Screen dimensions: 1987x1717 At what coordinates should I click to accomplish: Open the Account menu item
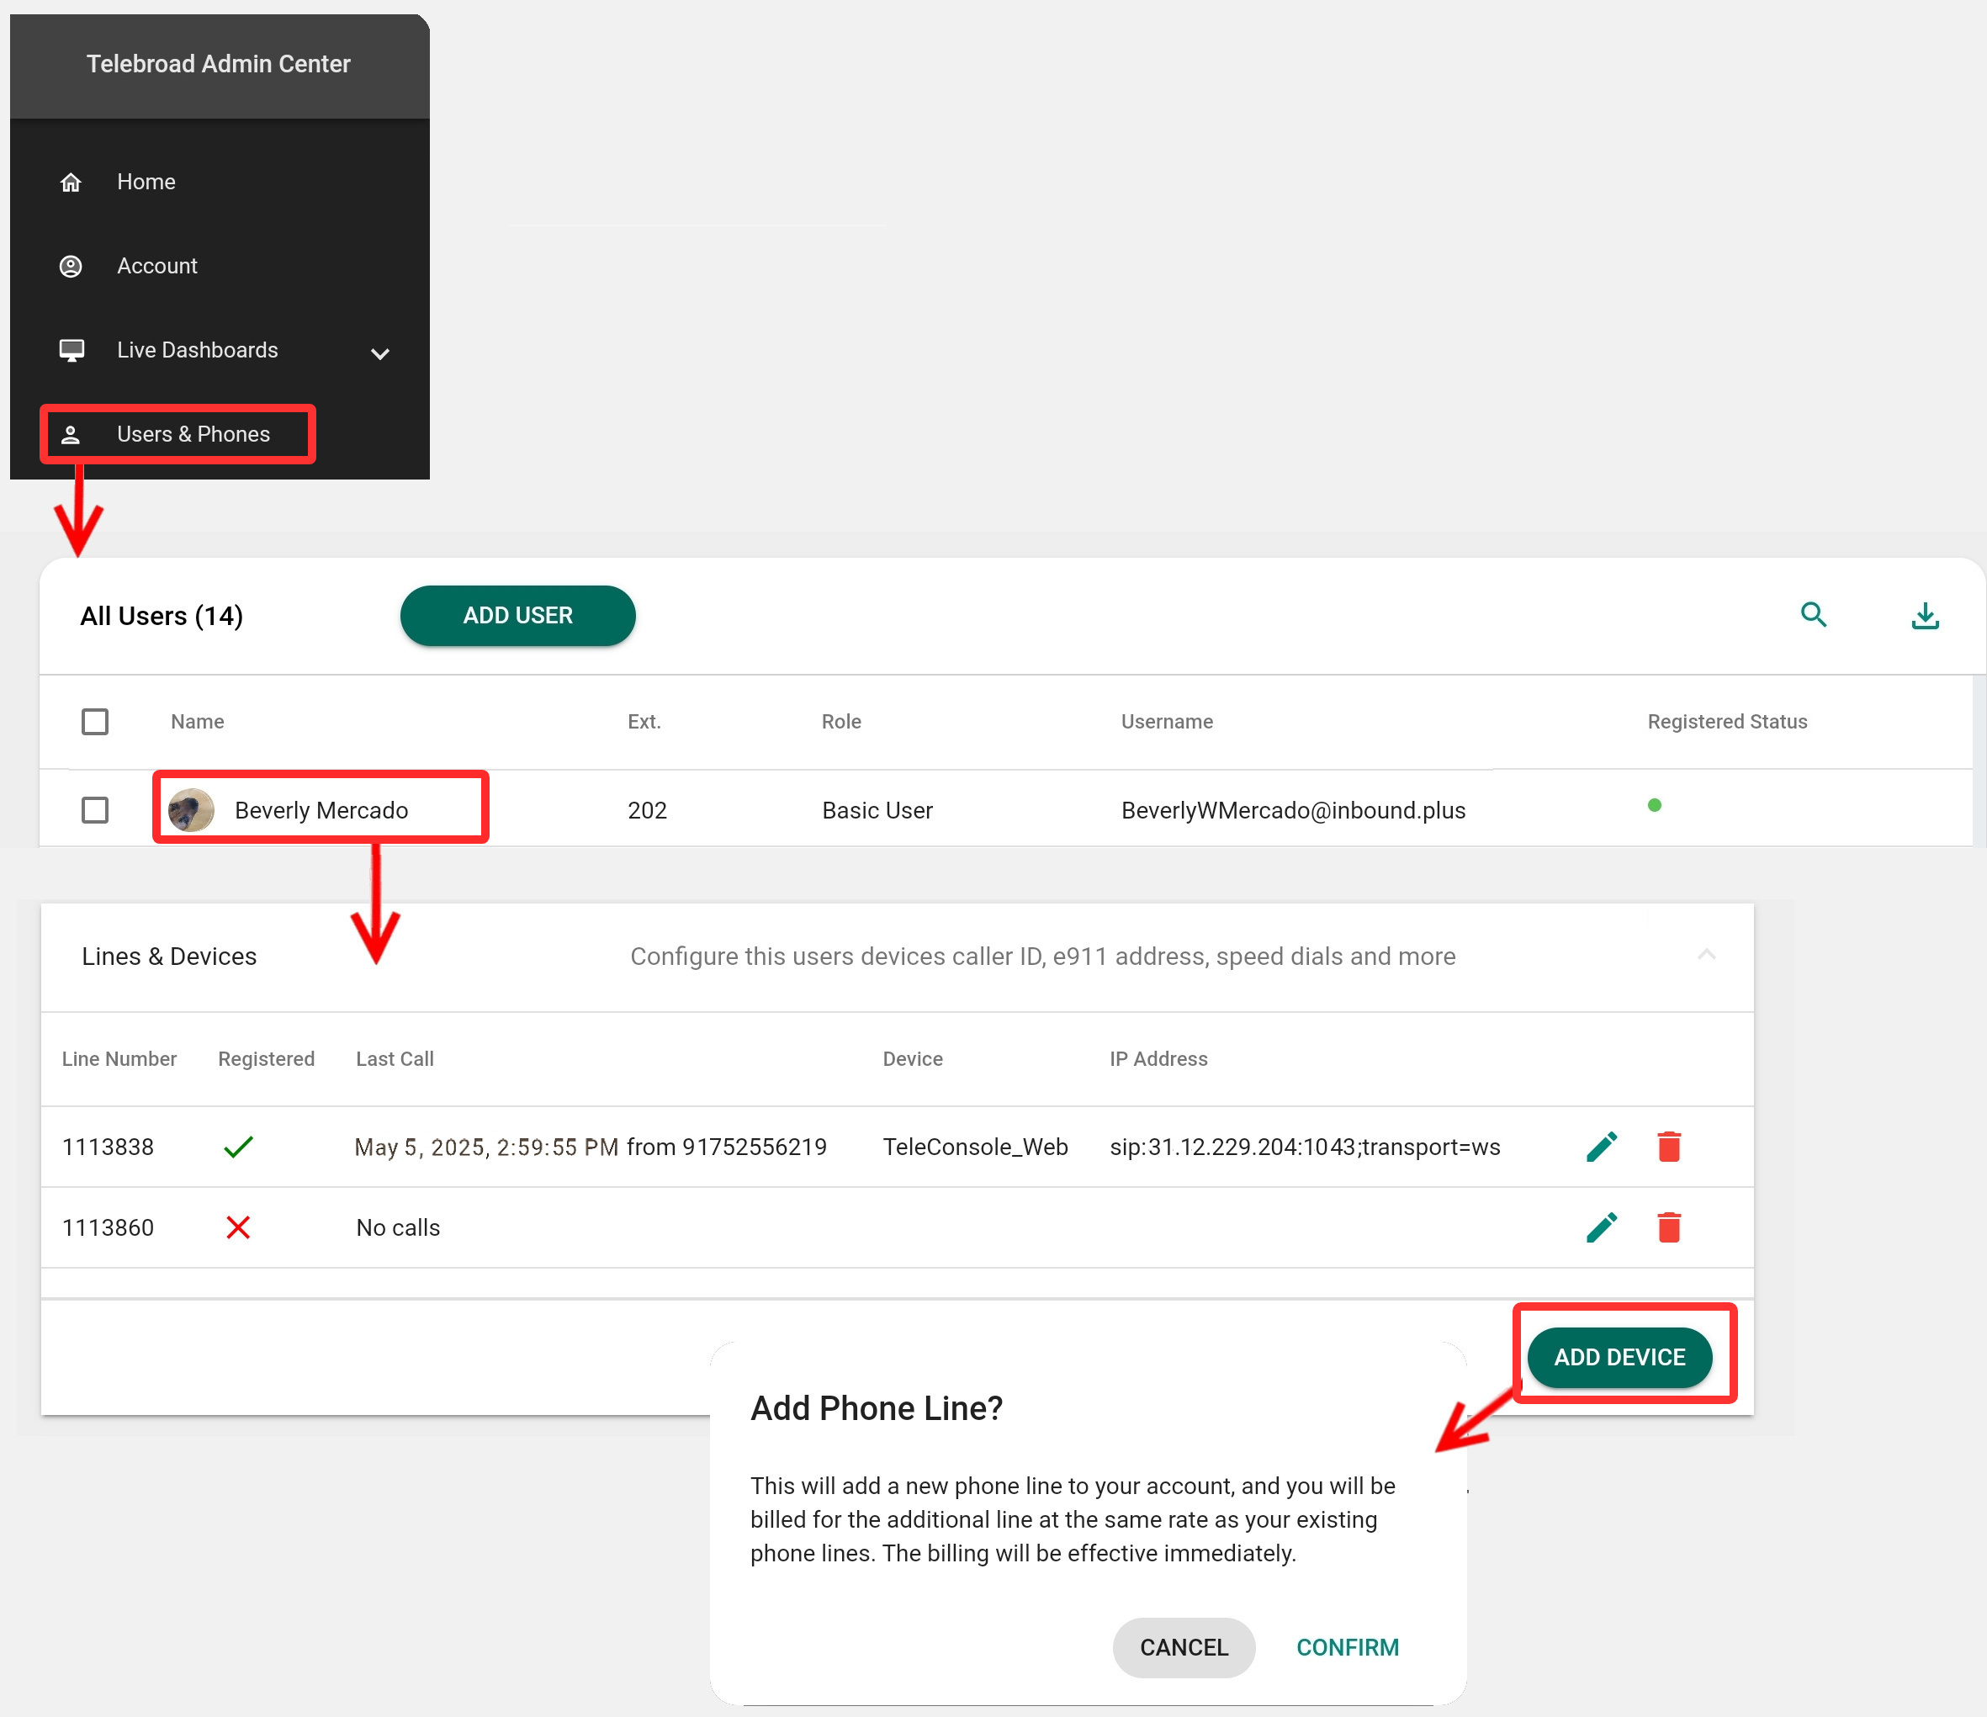point(157,266)
